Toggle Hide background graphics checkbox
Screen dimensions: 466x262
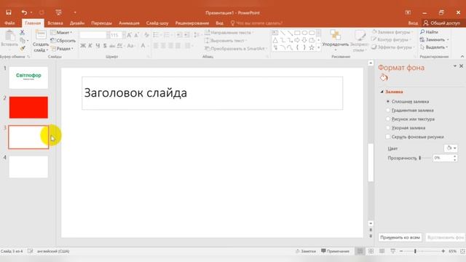(388, 137)
